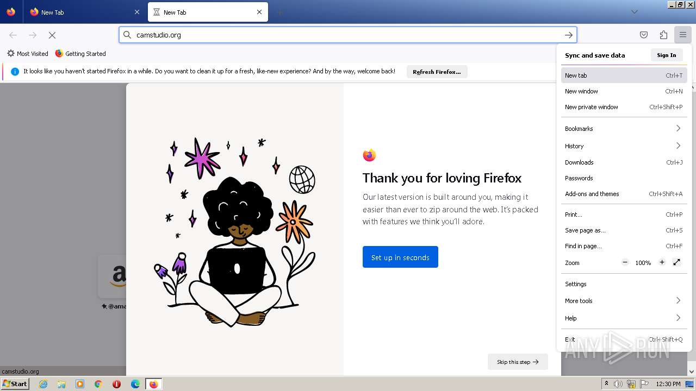Click the camstudio.org address bar field
The height and width of the screenshot is (391, 696).
click(348, 35)
